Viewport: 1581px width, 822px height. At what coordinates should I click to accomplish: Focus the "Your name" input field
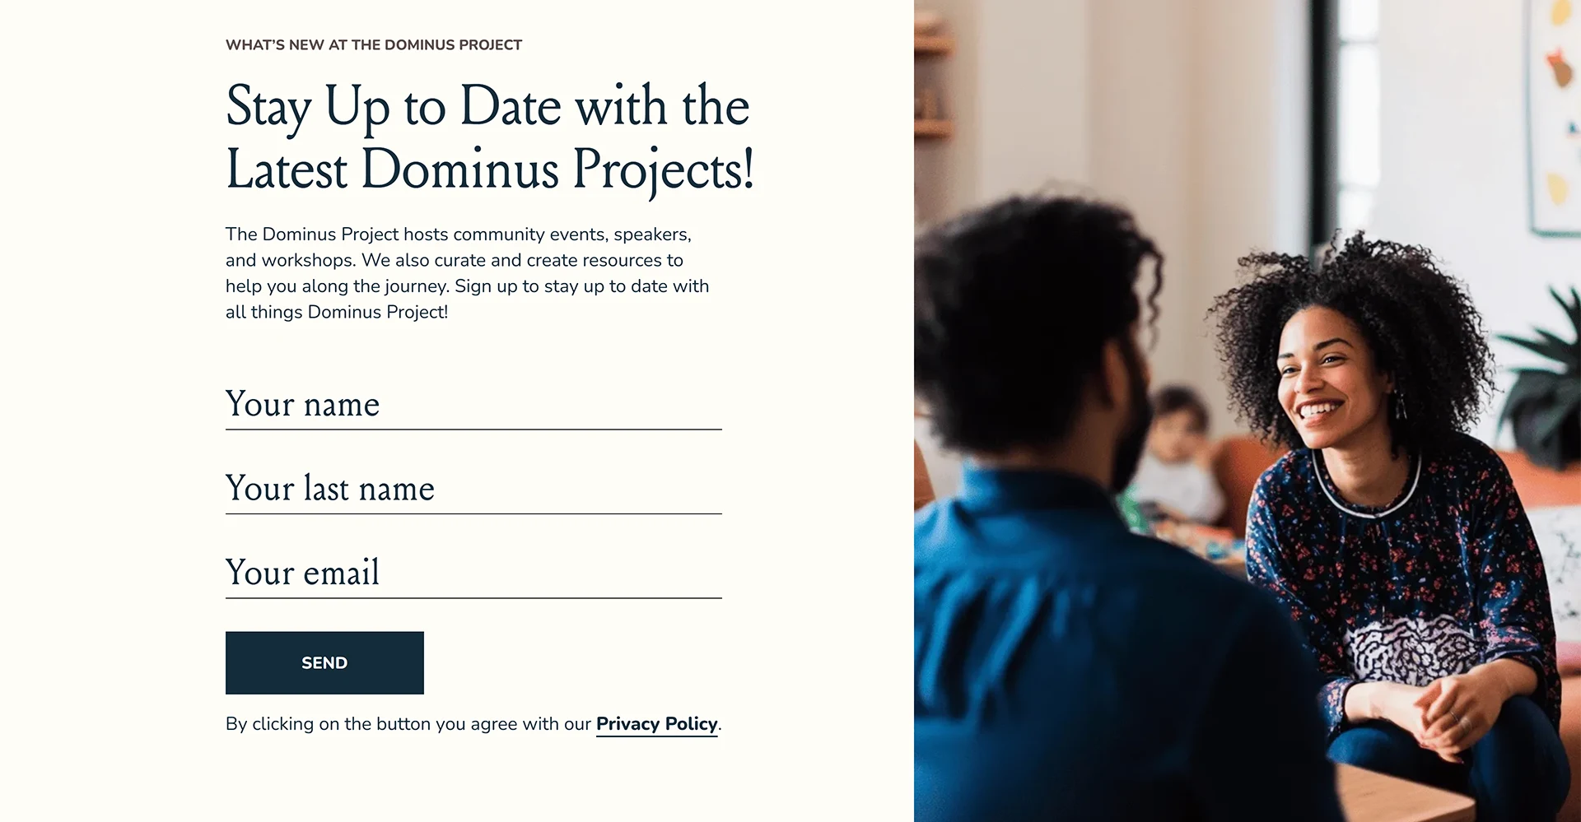(x=473, y=405)
